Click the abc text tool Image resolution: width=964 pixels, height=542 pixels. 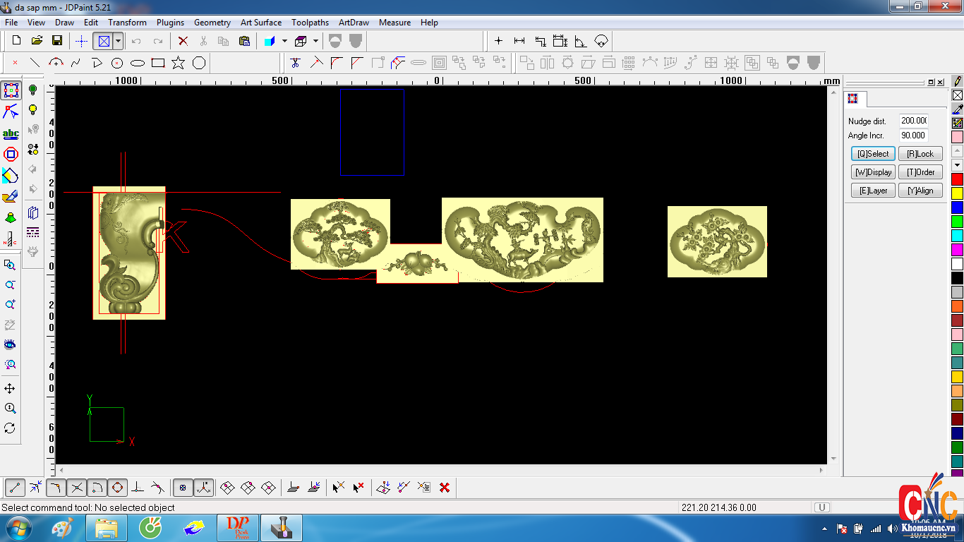(11, 133)
